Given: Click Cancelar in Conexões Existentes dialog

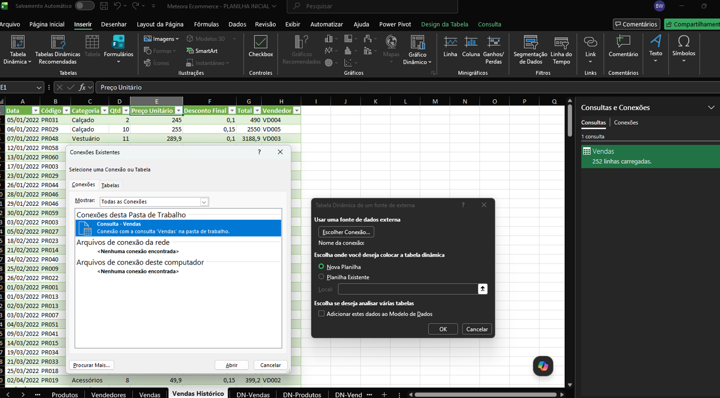Looking at the screenshot, I should click(x=271, y=365).
